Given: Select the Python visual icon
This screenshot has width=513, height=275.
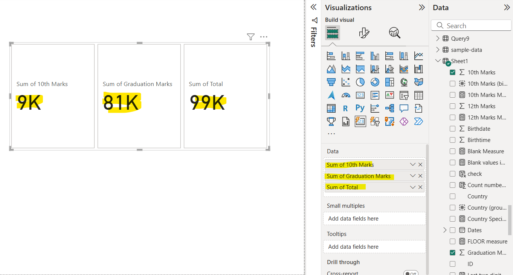Looking at the screenshot, I should [360, 108].
